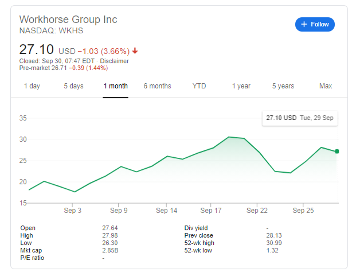Select the YTD range tab
Image resolution: width=356 pixels, height=276 pixels.
[x=199, y=86]
